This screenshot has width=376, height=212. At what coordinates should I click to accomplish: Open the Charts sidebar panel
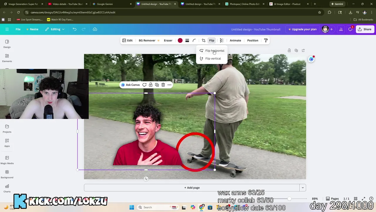pyautogui.click(x=7, y=188)
